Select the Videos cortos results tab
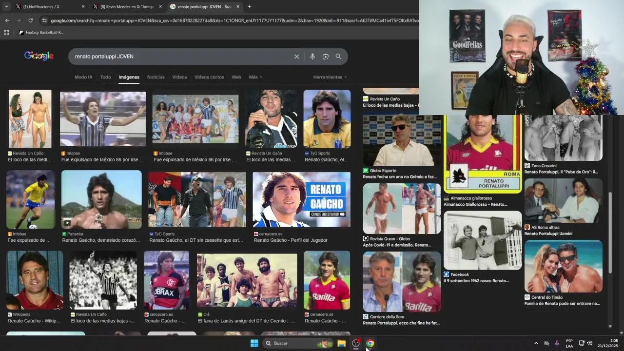Screen dimensions: 624x351 [209, 77]
